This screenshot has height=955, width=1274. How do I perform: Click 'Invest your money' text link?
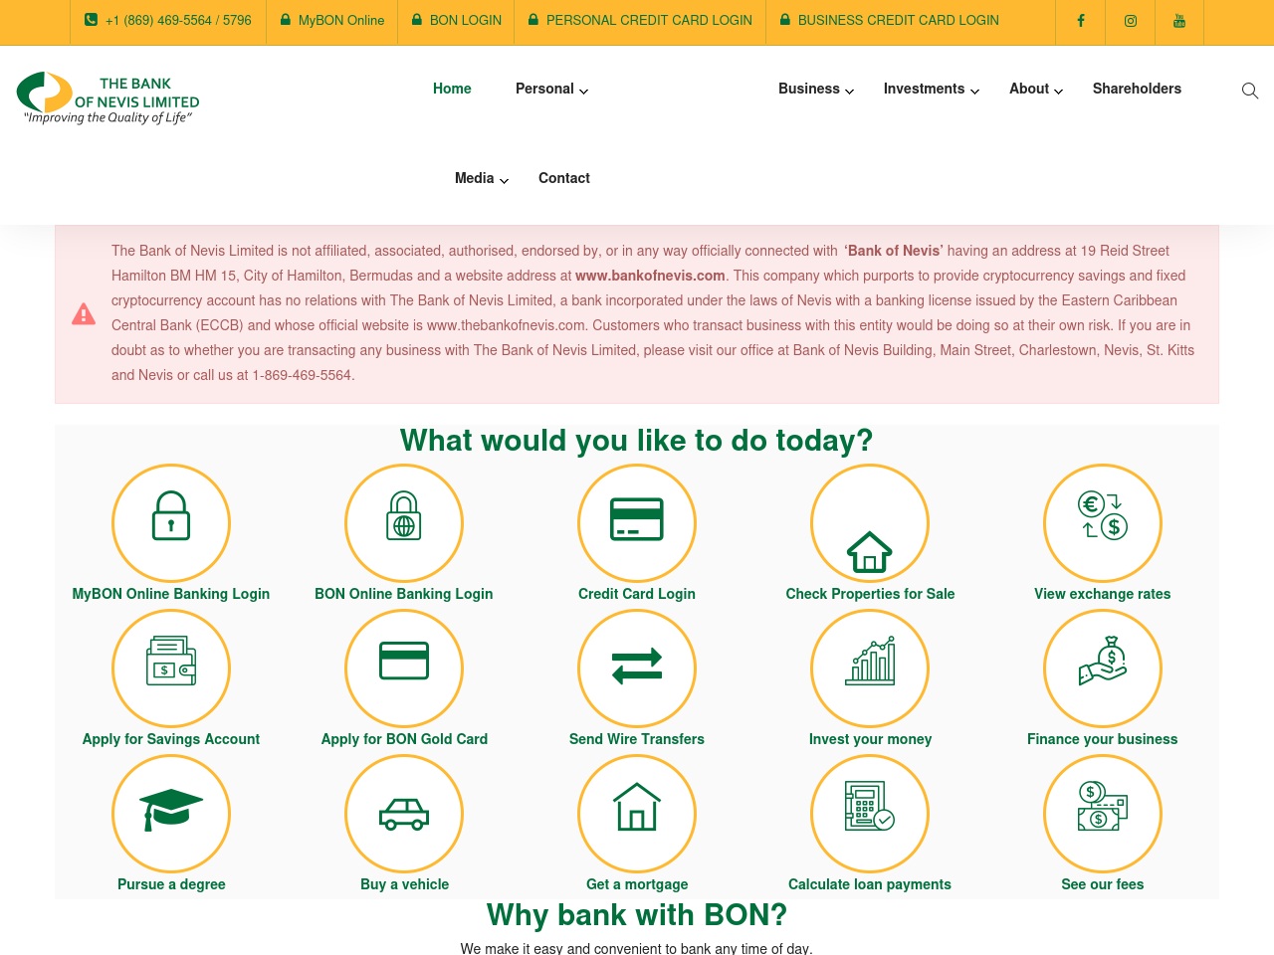pos(870,739)
